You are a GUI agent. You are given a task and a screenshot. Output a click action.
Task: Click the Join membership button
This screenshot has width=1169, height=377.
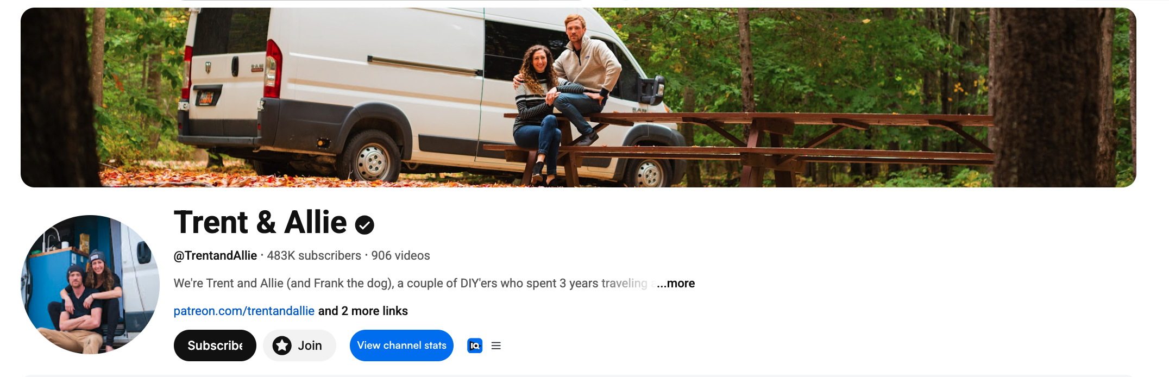(x=299, y=345)
